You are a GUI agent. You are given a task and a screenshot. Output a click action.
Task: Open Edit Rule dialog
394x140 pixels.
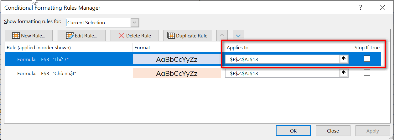(x=81, y=36)
